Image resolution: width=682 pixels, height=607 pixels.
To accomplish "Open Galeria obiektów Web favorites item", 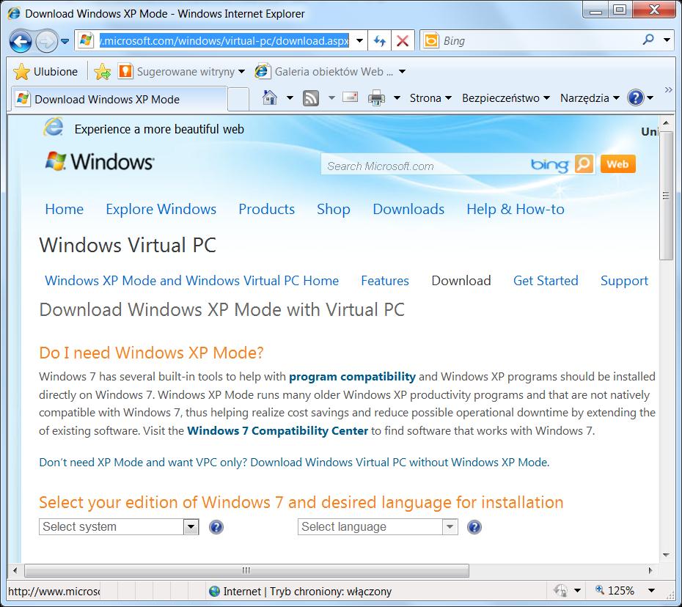I will coord(324,72).
